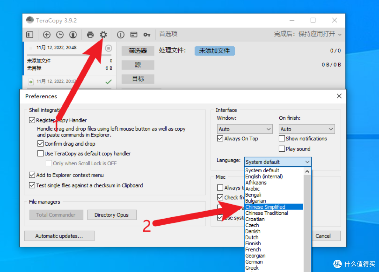Screen dimensions: 379x272
Task: Select Afrikaans in the language list
Action: coord(274,183)
